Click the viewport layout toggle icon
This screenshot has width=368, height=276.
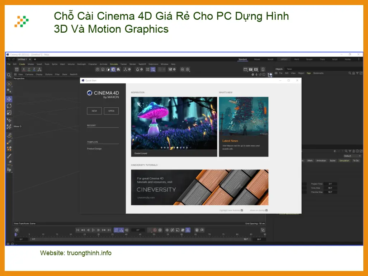tap(264, 74)
